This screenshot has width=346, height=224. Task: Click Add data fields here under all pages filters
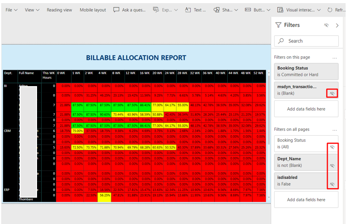[306, 200]
